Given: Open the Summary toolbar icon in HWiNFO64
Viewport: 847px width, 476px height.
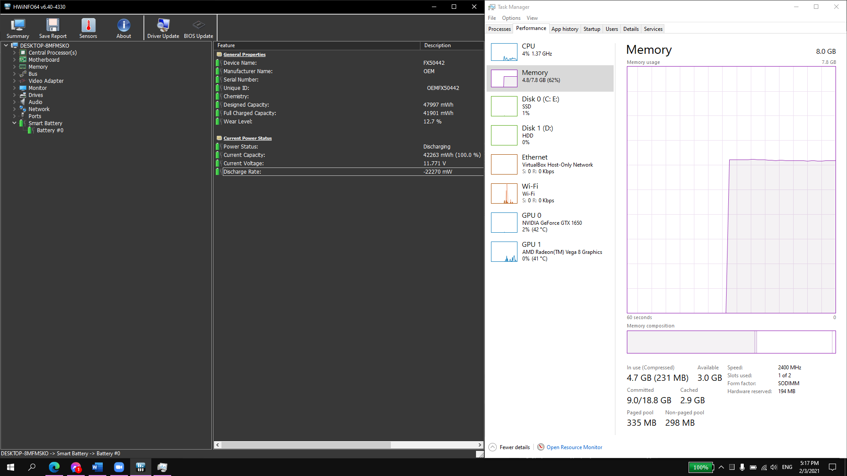Looking at the screenshot, I should tap(18, 28).
